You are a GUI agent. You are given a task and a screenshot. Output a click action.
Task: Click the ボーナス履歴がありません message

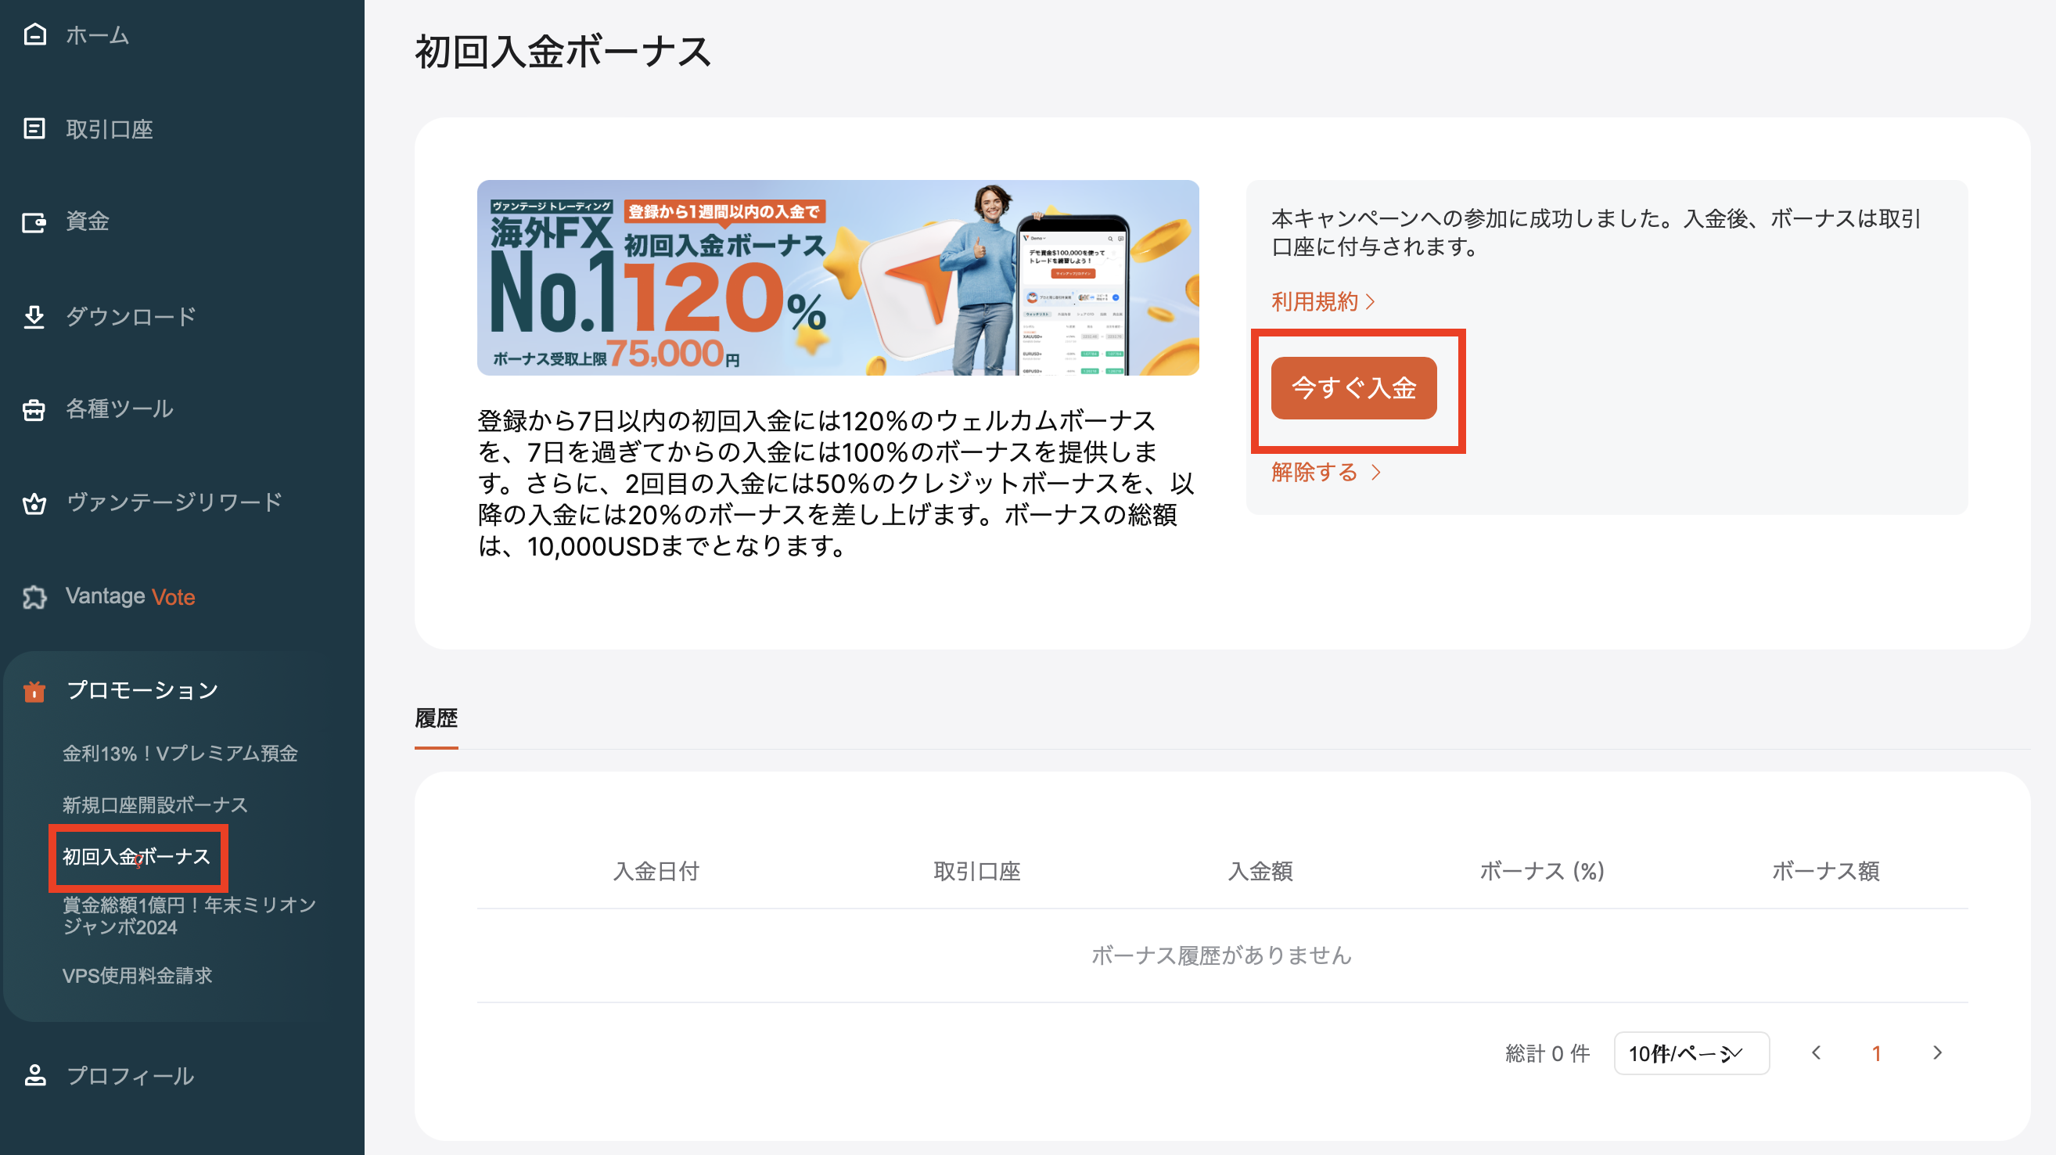click(1222, 955)
